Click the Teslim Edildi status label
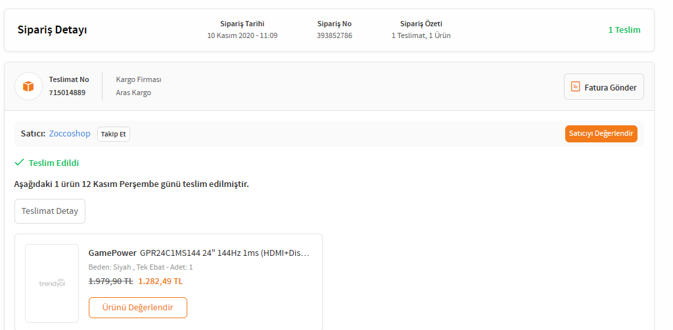 [54, 163]
